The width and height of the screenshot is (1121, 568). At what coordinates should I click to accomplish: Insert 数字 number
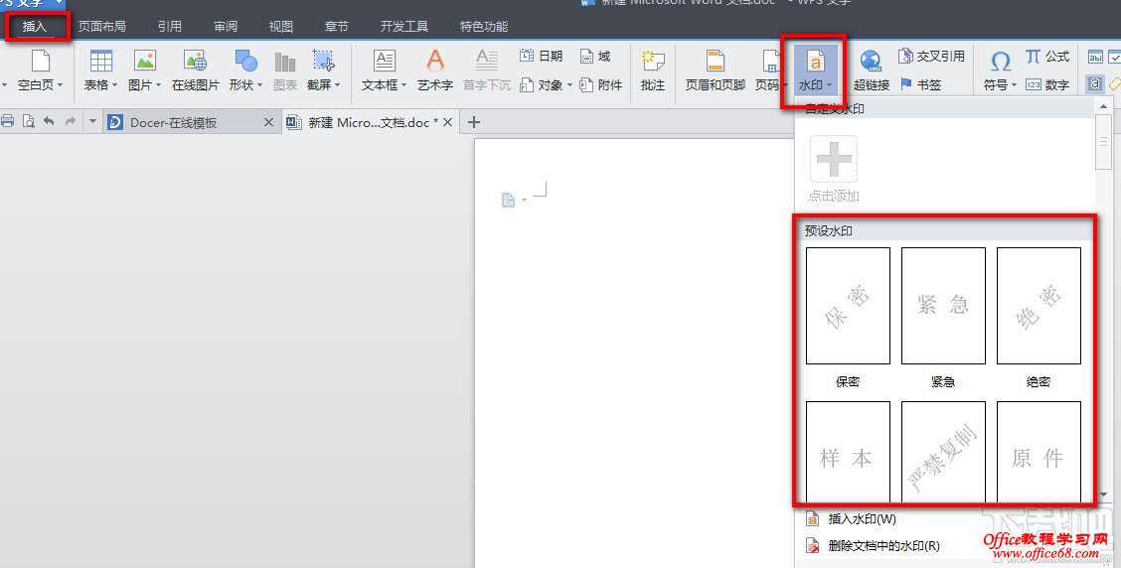pos(1047,85)
